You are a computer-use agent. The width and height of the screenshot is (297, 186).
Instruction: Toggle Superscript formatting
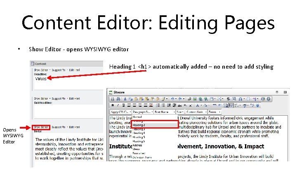coord(191,105)
